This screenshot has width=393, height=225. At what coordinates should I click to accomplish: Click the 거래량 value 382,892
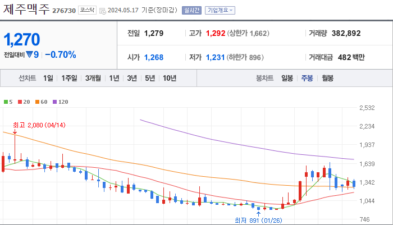coord(346,33)
